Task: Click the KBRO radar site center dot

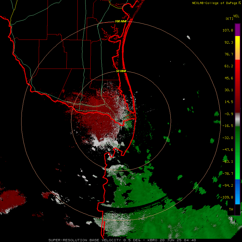Action: point(121,120)
